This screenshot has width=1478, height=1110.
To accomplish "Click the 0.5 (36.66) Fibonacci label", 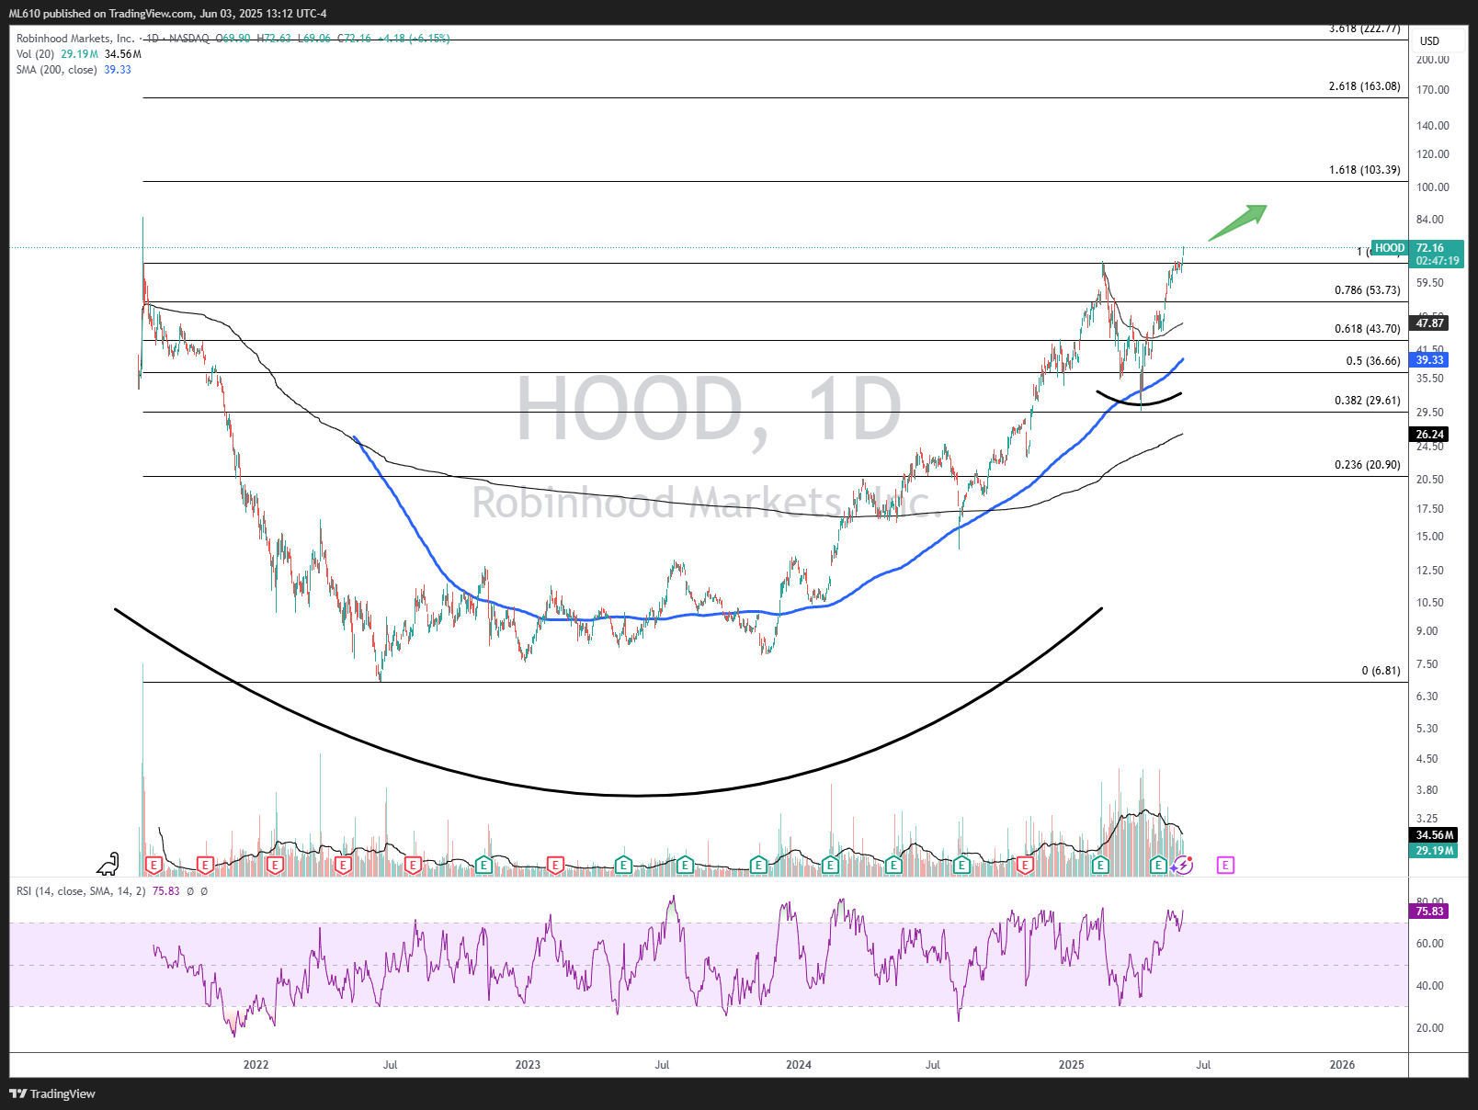I will click(x=1373, y=361).
